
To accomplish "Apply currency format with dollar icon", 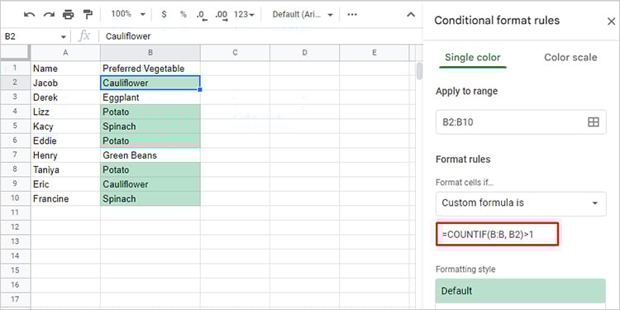I will [x=165, y=15].
